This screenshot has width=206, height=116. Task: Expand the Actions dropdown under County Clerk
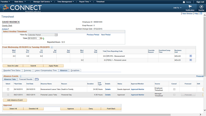pos(5,29)
